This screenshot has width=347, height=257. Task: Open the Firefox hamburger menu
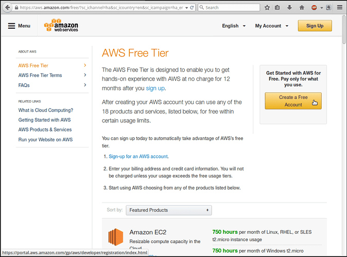coord(339,8)
